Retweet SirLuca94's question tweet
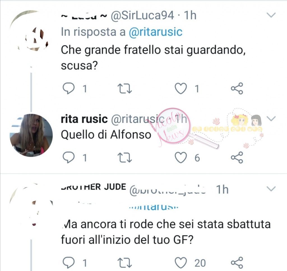This screenshot has width=287, height=271. pos(125,89)
